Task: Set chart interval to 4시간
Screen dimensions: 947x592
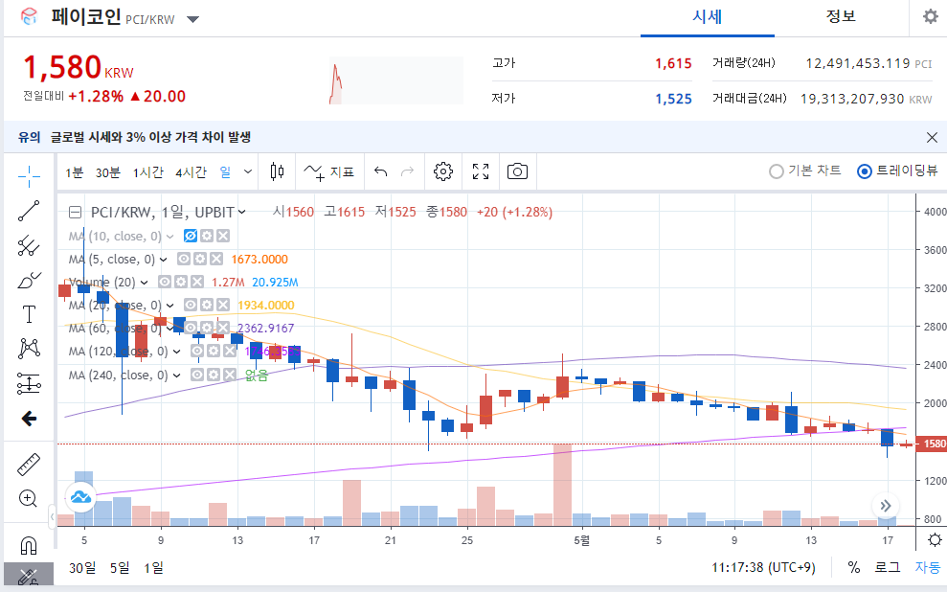Action: [x=191, y=172]
